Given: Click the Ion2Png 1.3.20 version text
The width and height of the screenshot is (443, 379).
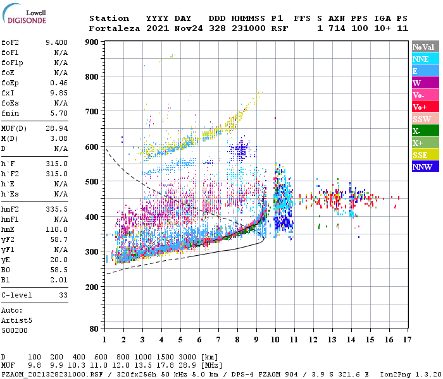Looking at the screenshot, I should (x=411, y=375).
